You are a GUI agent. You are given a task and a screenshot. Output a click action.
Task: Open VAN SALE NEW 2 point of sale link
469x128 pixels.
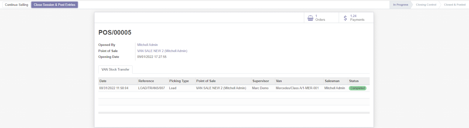pos(162,51)
